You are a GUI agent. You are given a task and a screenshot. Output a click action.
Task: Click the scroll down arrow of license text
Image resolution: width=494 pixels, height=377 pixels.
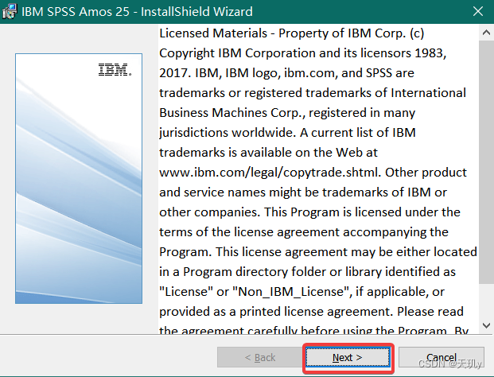click(486, 325)
